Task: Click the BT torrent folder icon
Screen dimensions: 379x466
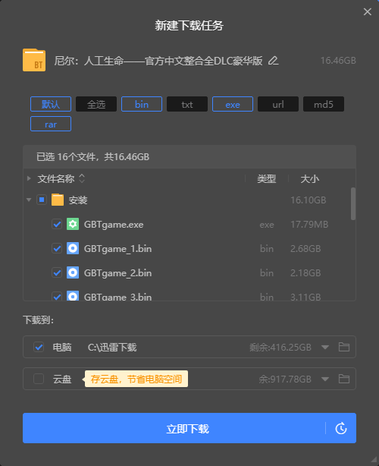Action: 34,60
